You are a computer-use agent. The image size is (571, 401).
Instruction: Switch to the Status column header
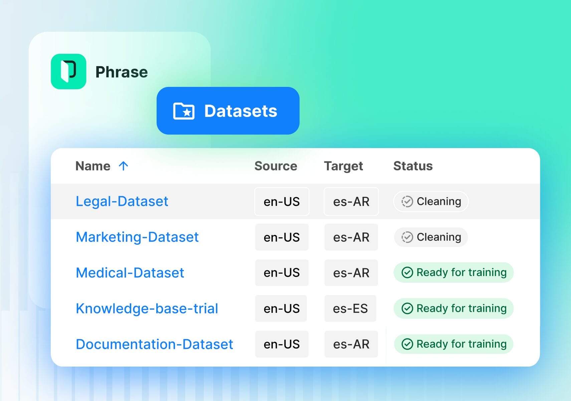coord(413,165)
